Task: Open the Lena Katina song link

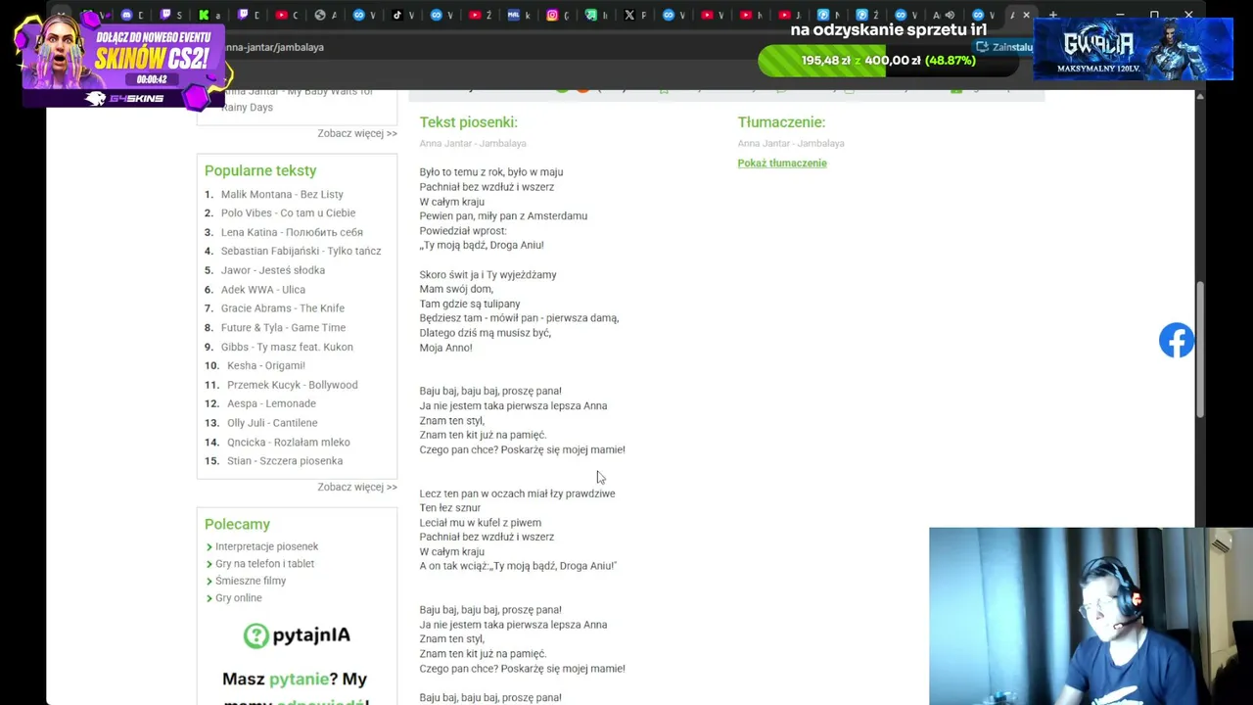Action: [x=292, y=233]
